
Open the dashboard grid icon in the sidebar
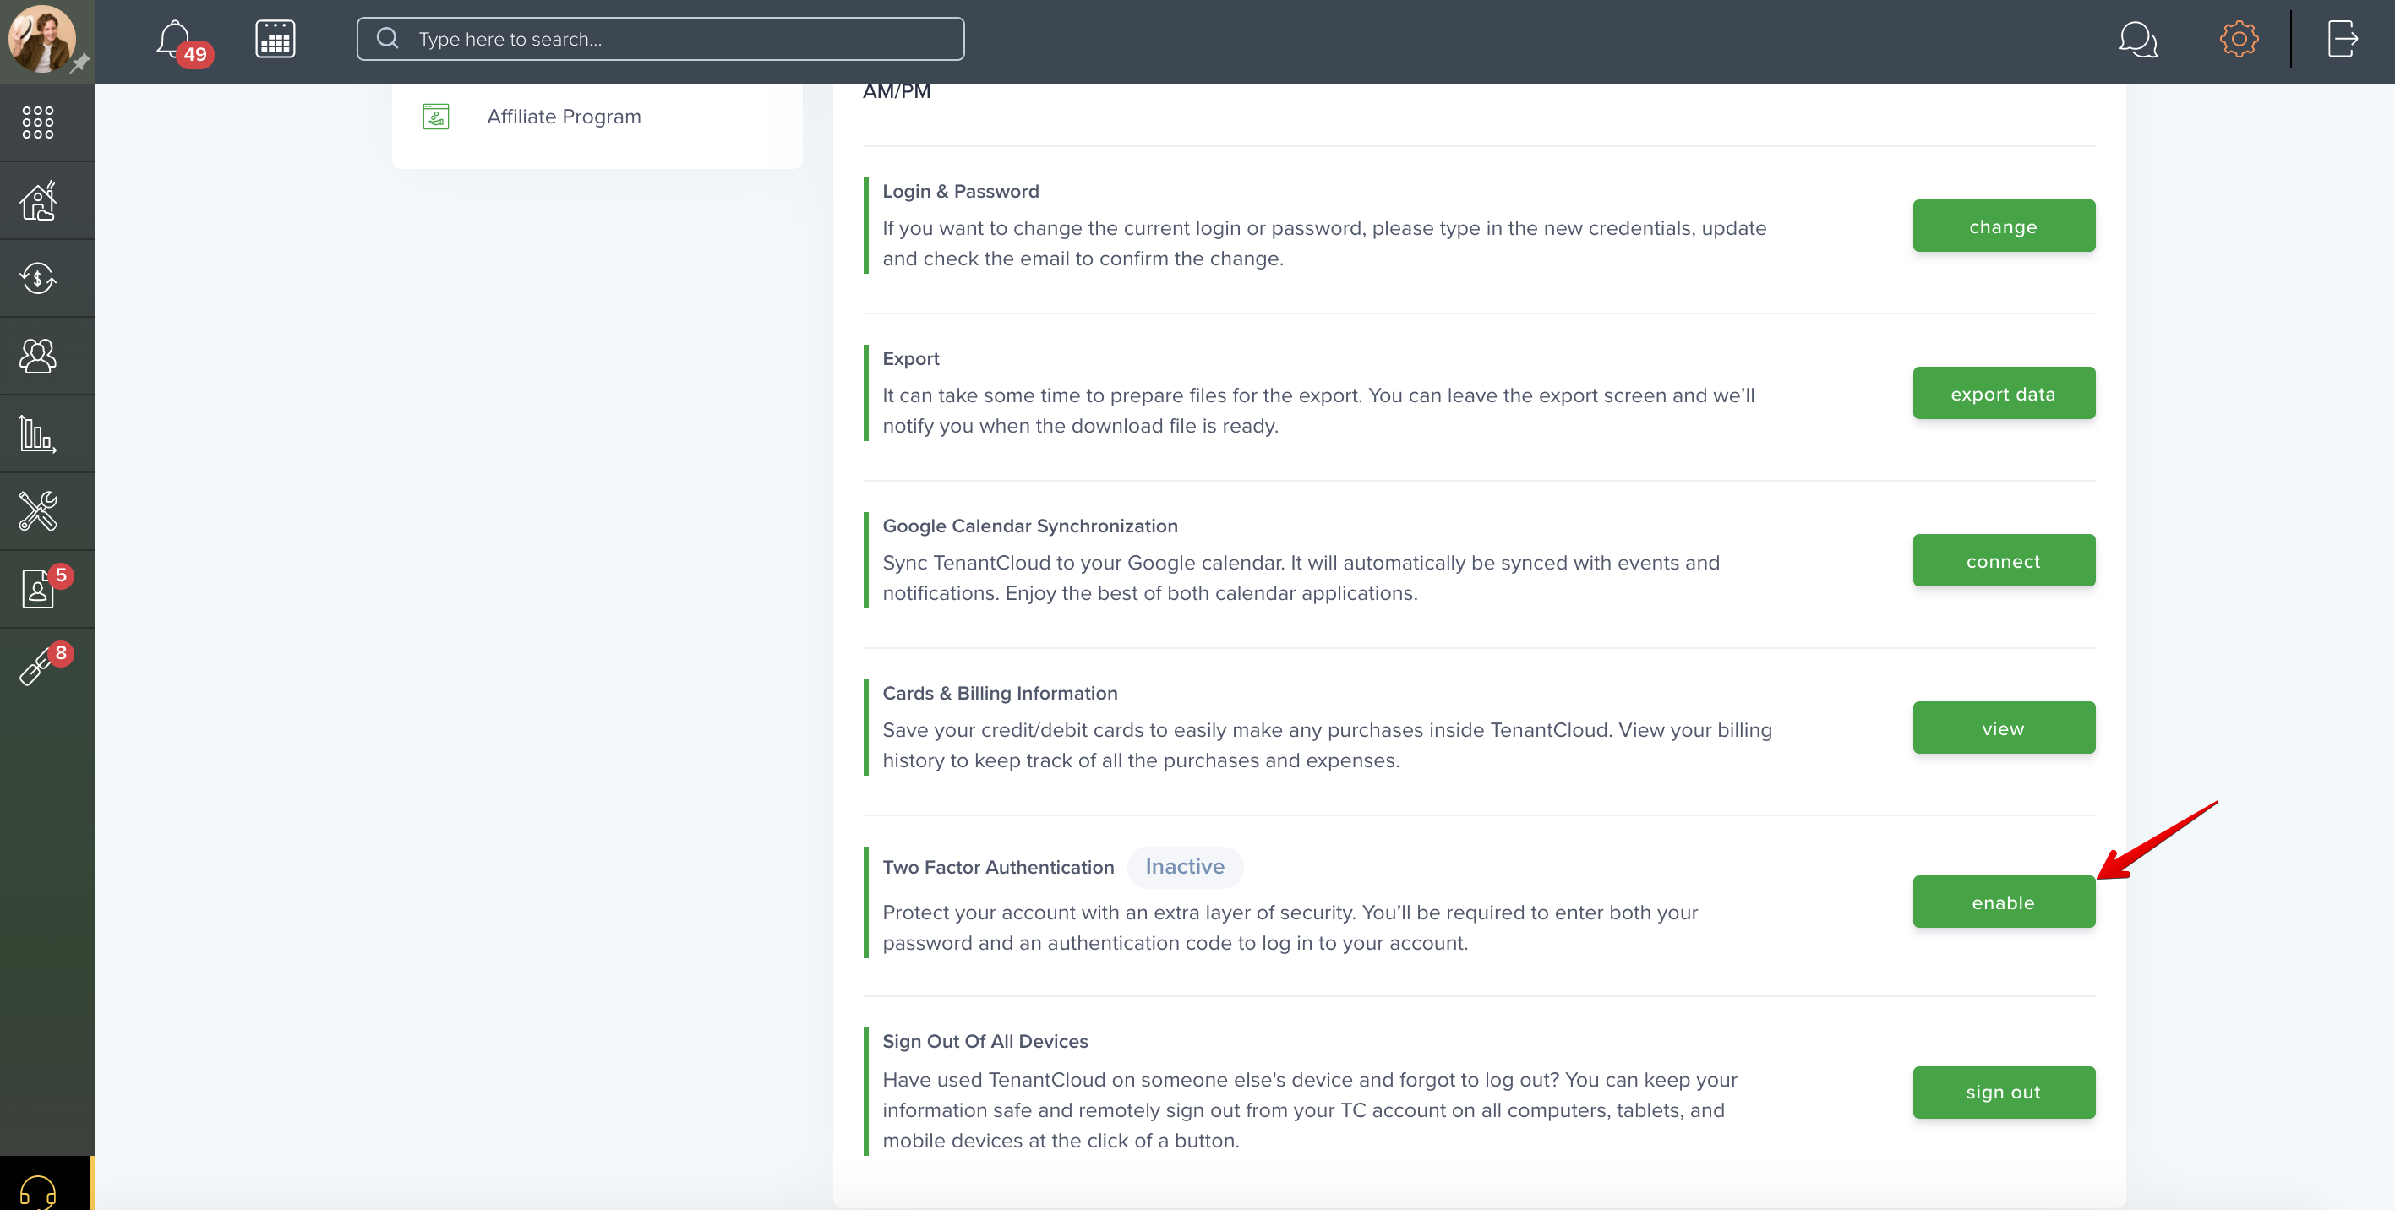click(x=38, y=123)
